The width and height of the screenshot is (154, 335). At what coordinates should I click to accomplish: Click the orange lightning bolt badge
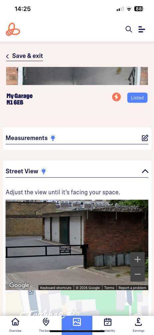(116, 97)
